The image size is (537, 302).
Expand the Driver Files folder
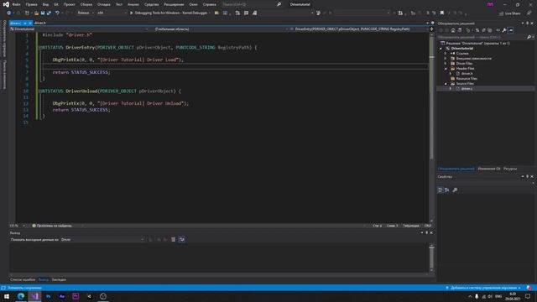click(446, 64)
